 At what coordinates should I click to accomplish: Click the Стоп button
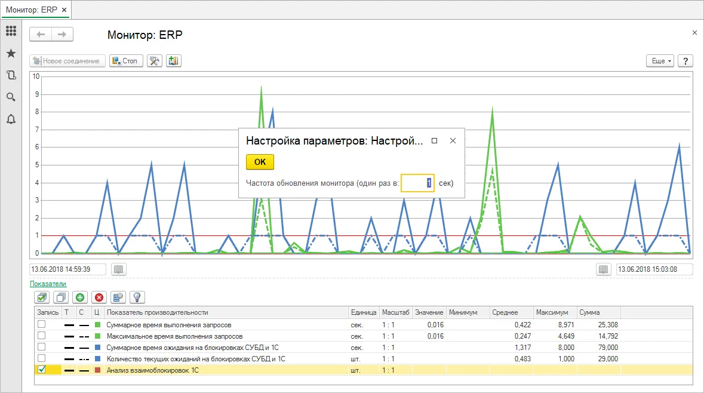coord(126,61)
